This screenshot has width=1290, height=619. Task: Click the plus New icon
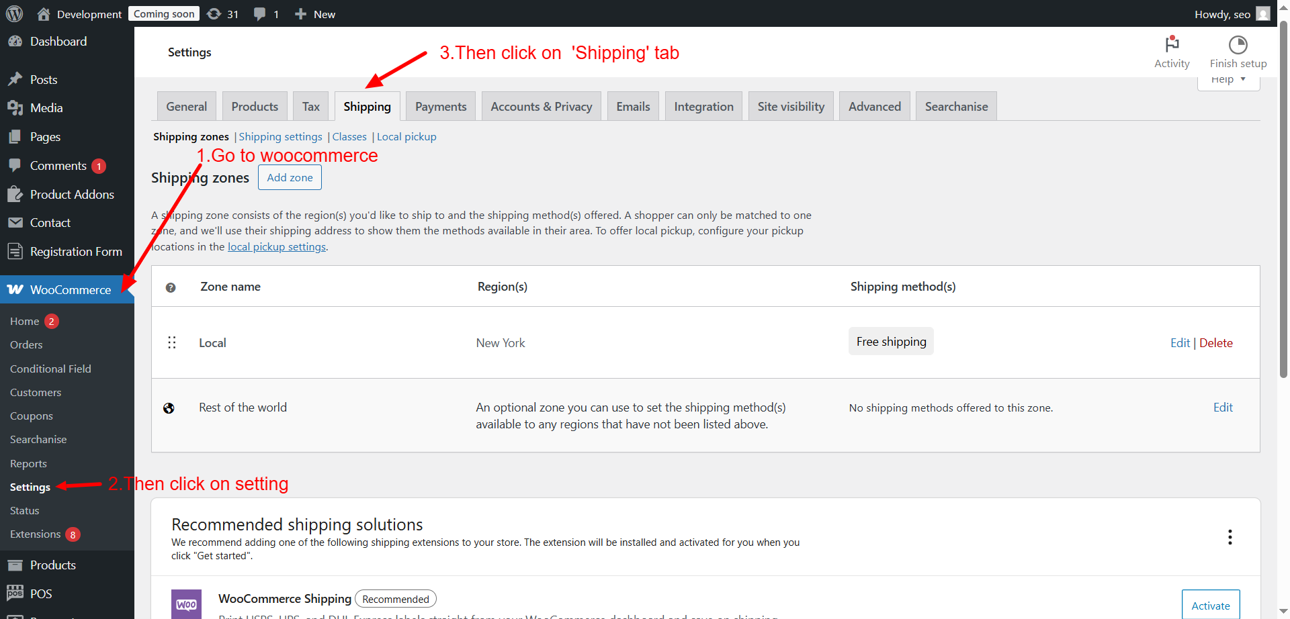point(300,13)
